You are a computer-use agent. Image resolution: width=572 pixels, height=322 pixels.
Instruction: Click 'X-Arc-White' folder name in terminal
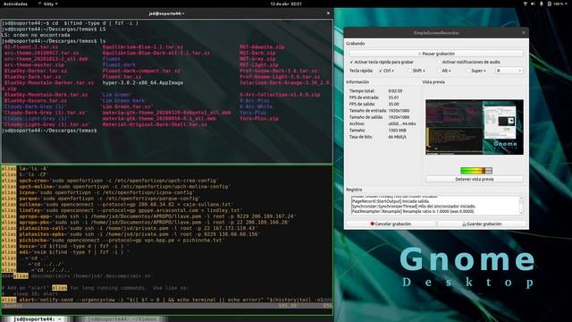[x=257, y=106]
